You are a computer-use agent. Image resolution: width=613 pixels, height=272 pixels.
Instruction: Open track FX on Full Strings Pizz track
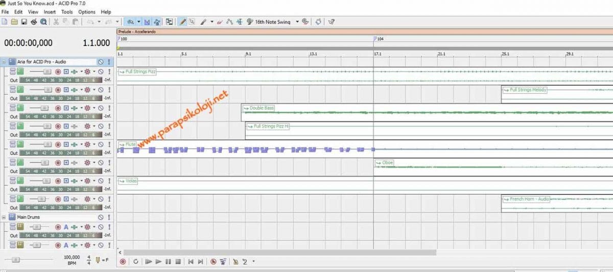[74, 72]
